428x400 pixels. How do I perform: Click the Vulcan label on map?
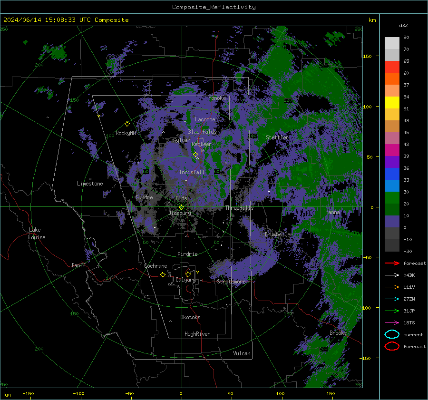[x=242, y=353]
